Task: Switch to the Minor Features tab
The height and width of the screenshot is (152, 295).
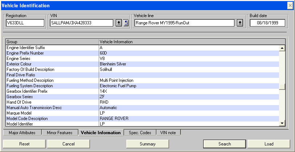Action: coord(60,133)
